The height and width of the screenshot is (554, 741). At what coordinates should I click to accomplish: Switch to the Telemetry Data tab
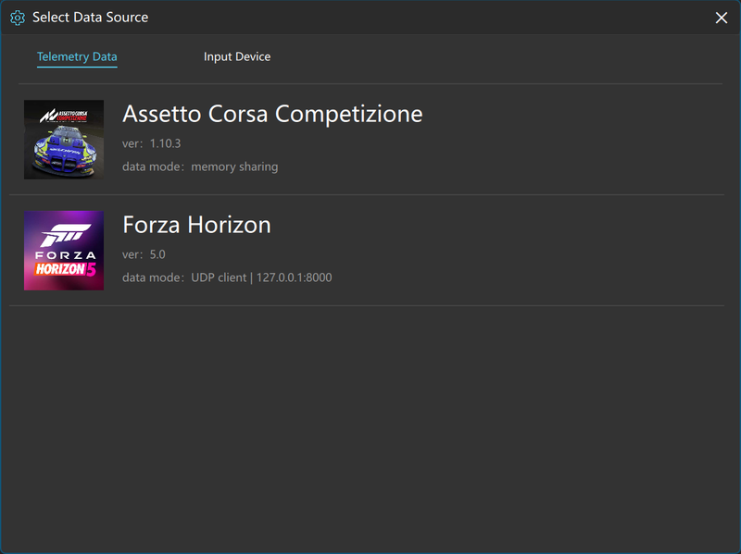click(x=77, y=57)
